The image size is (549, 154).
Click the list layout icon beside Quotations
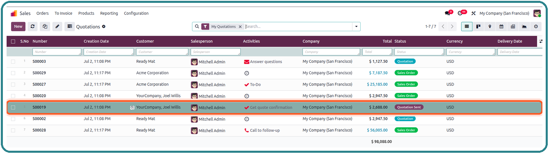click(70, 26)
